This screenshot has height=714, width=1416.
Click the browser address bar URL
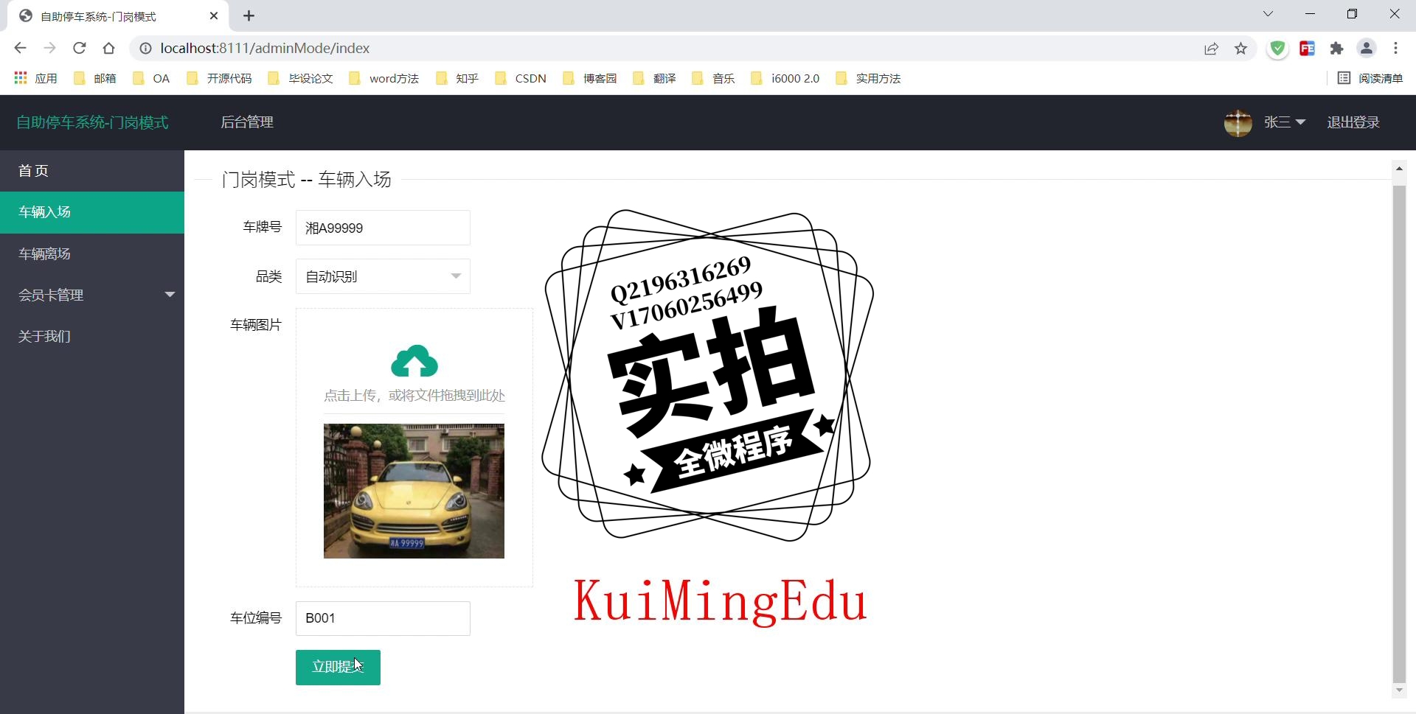[265, 48]
